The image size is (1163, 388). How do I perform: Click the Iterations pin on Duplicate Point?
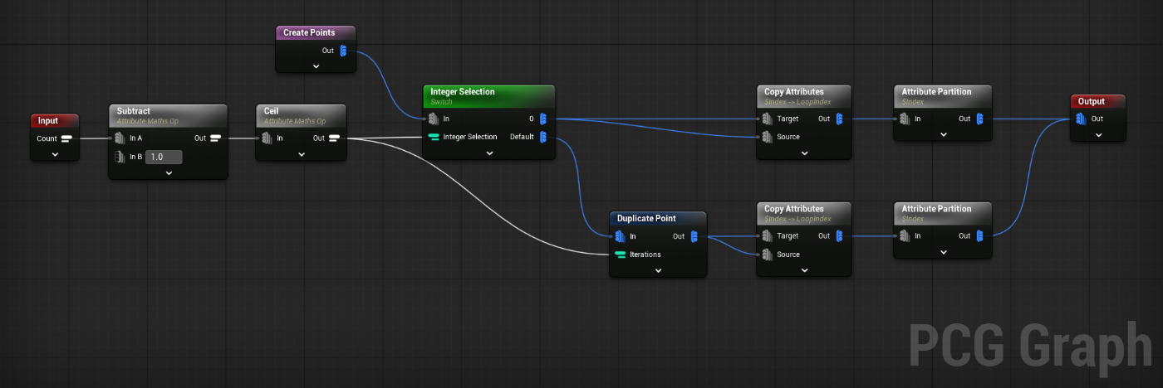pos(620,255)
